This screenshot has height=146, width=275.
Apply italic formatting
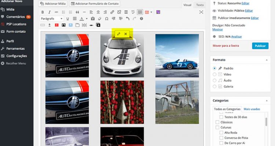[49, 12]
